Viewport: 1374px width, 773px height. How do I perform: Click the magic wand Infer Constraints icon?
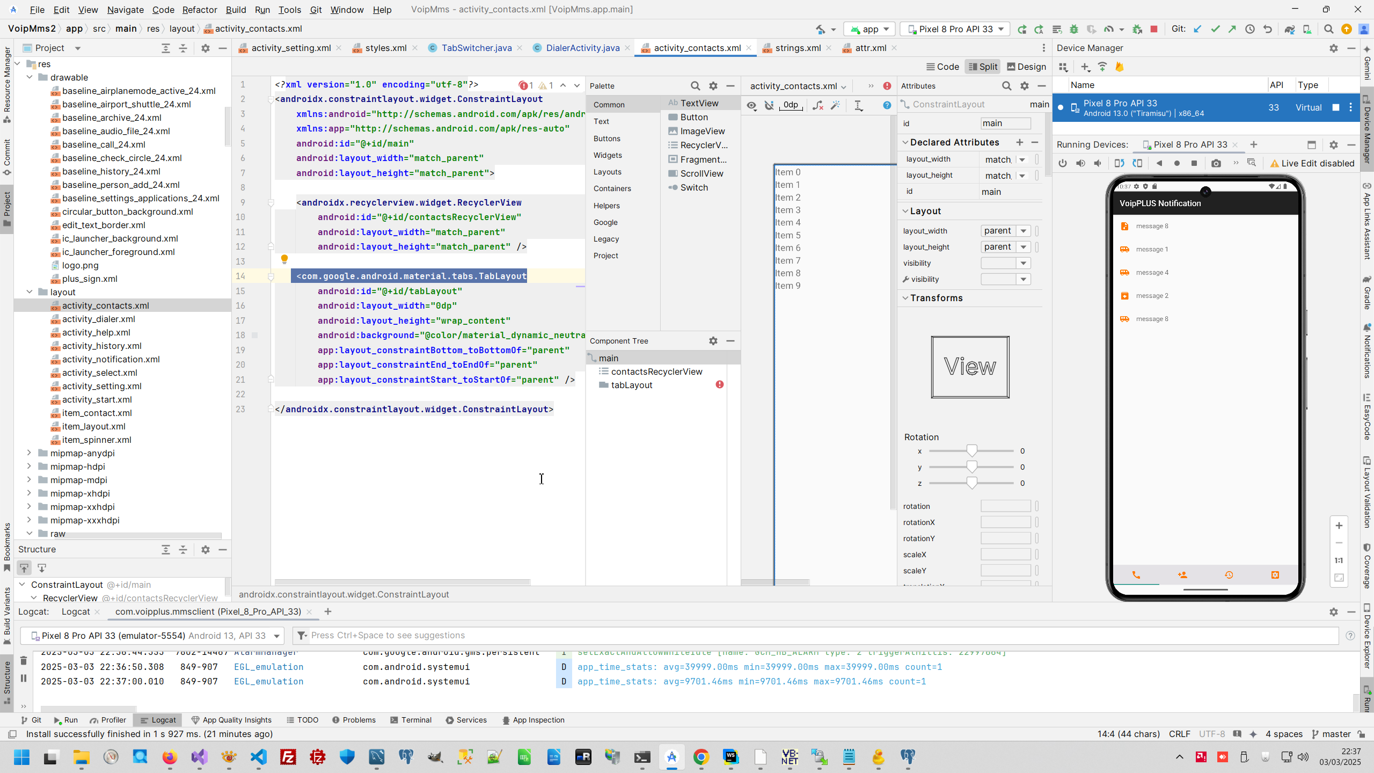pyautogui.click(x=835, y=105)
